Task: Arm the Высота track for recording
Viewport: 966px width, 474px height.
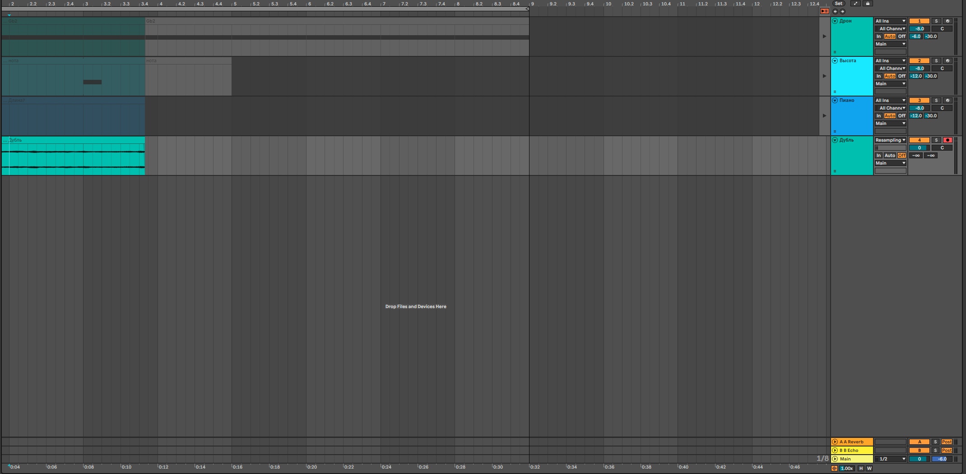Action: [x=947, y=61]
